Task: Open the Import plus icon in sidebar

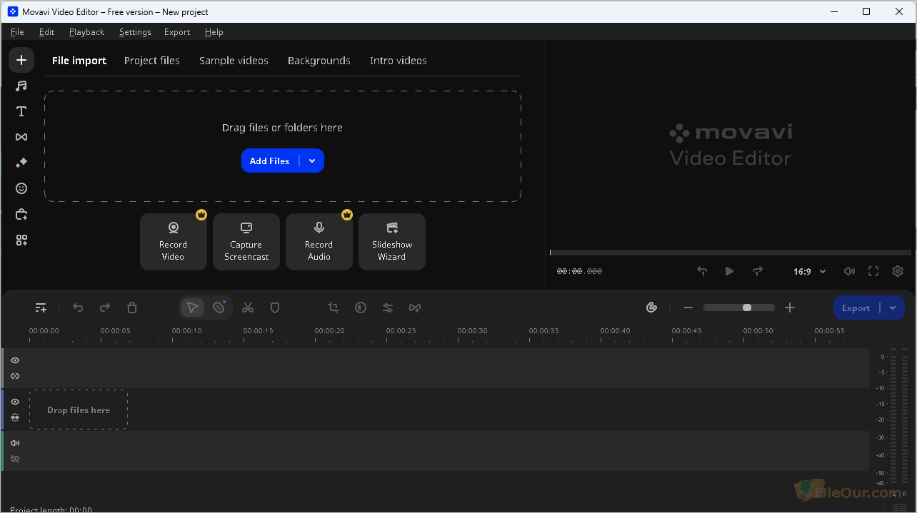Action: click(x=21, y=60)
